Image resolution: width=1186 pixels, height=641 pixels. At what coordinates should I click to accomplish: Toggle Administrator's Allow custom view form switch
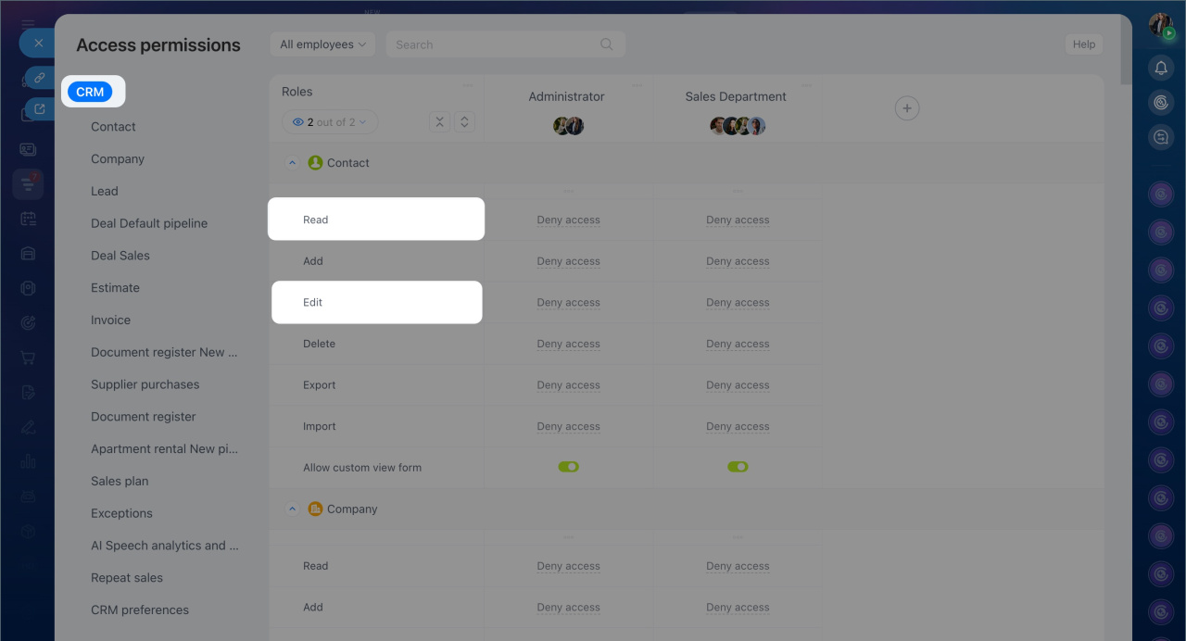[568, 467]
